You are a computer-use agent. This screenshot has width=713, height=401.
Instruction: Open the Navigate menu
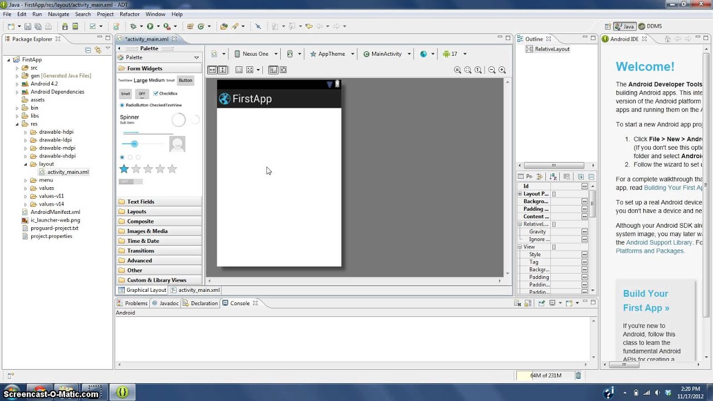coord(58,14)
